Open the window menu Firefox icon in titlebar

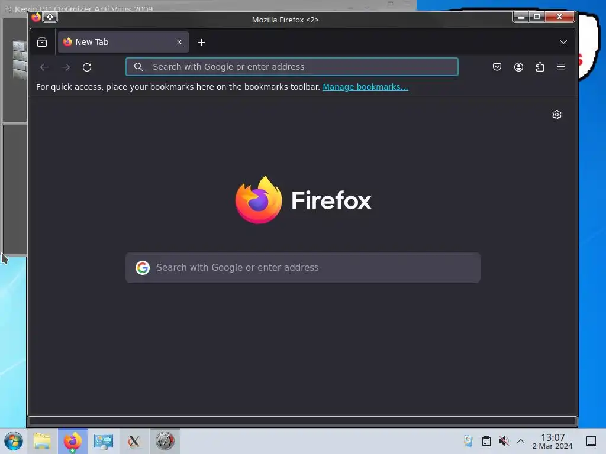point(36,17)
